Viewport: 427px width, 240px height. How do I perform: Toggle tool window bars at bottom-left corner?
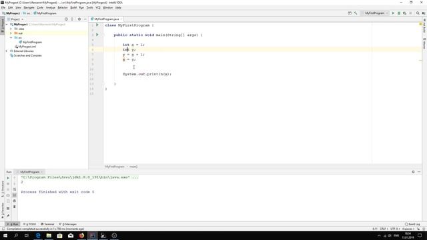coord(3,229)
